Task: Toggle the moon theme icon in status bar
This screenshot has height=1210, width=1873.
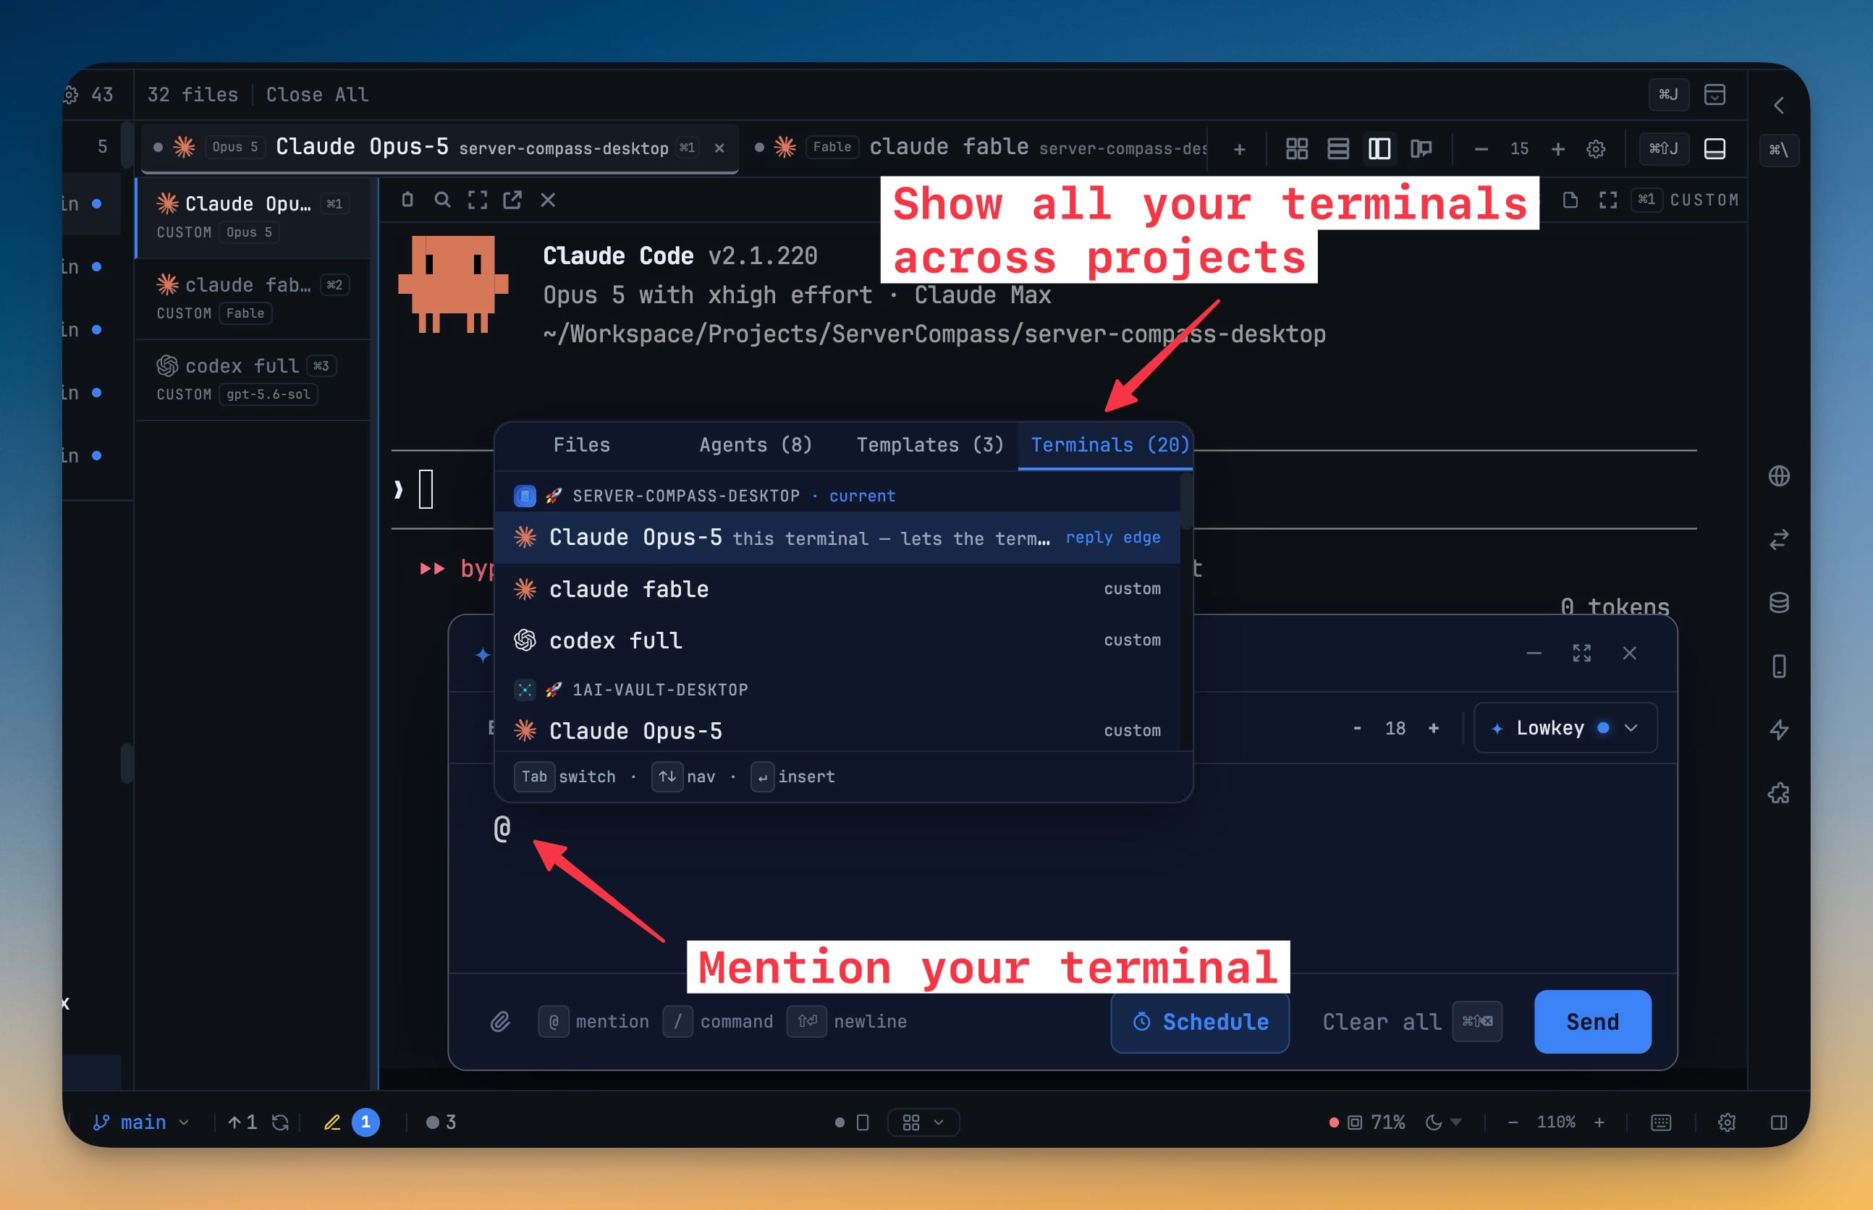Action: click(1434, 1122)
